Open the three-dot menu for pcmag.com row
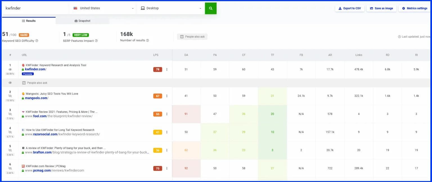The height and width of the screenshot is (182, 432). (x=167, y=169)
